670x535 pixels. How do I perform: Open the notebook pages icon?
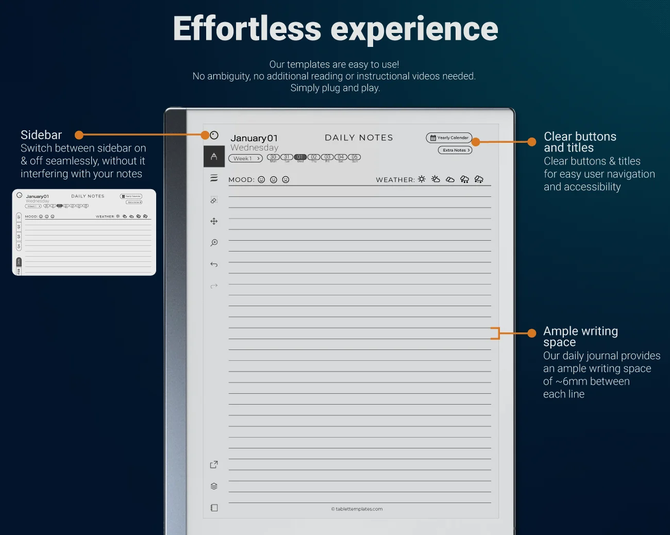point(214,508)
